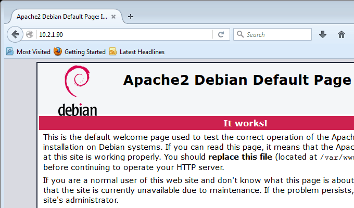Image resolution: width=354 pixels, height=208 pixels.
Task: Click the bold 'replace this file' text
Action: click(240, 157)
